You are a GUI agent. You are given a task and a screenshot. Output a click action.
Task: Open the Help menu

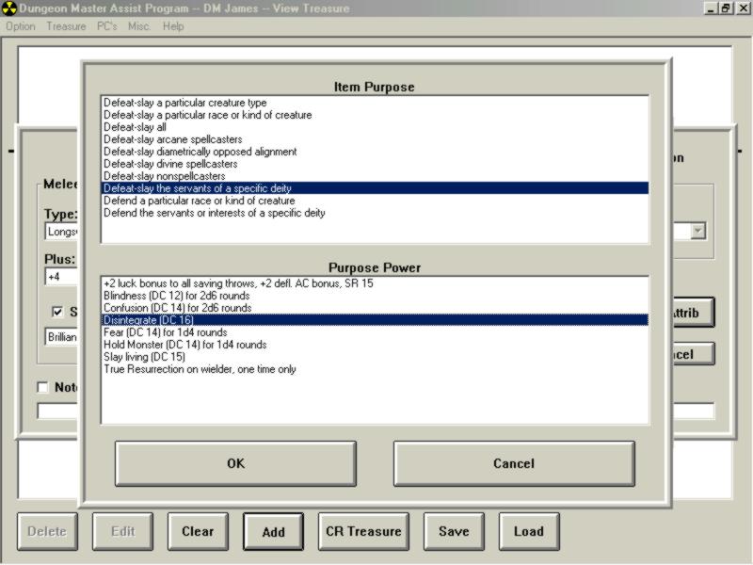pos(173,26)
